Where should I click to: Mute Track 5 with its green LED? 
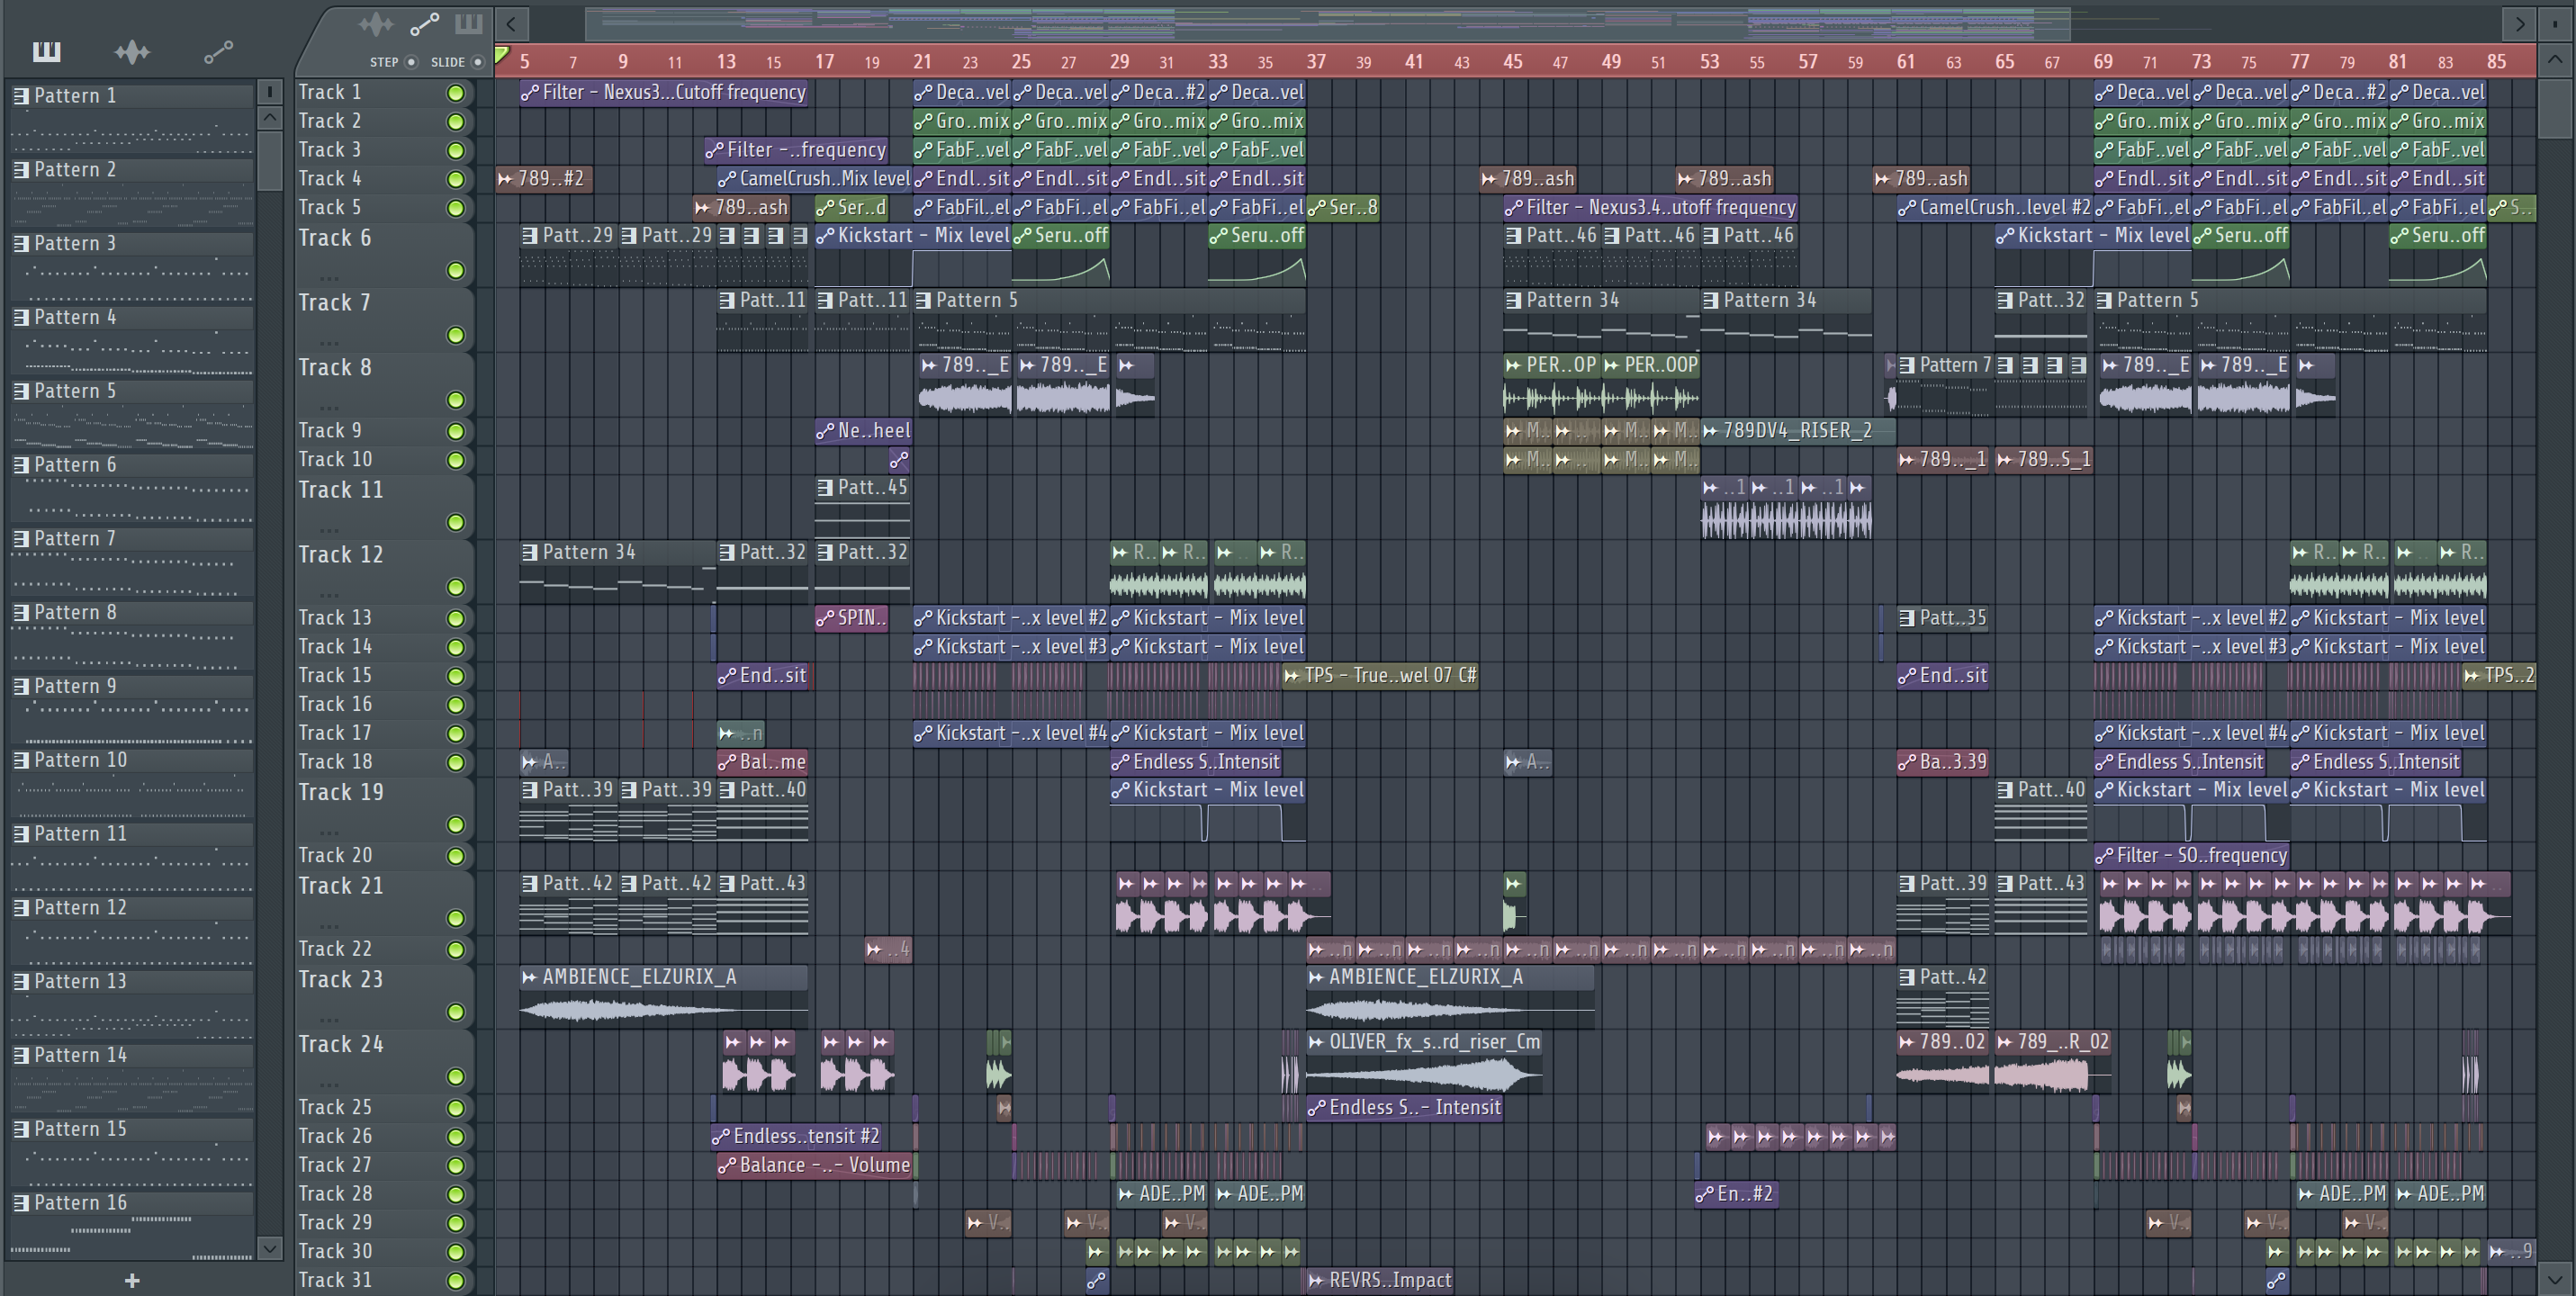click(455, 208)
